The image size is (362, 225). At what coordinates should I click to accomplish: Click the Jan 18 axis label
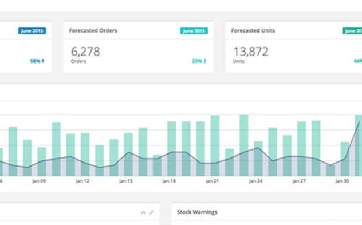point(169,181)
